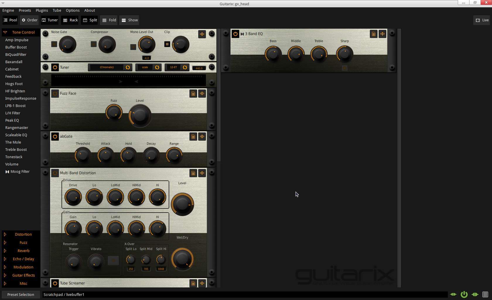Click the move handle icon on abGate
This screenshot has width=492, height=300.
coord(202,137)
